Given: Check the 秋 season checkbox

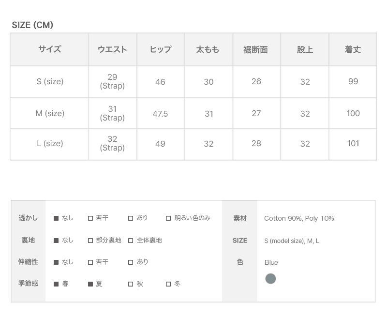Looking at the screenshot, I should [131, 284].
